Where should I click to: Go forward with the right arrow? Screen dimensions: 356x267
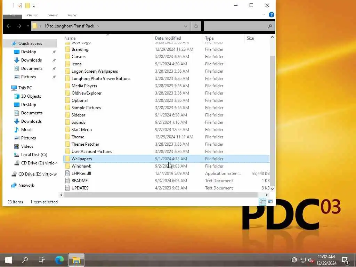coord(19,26)
